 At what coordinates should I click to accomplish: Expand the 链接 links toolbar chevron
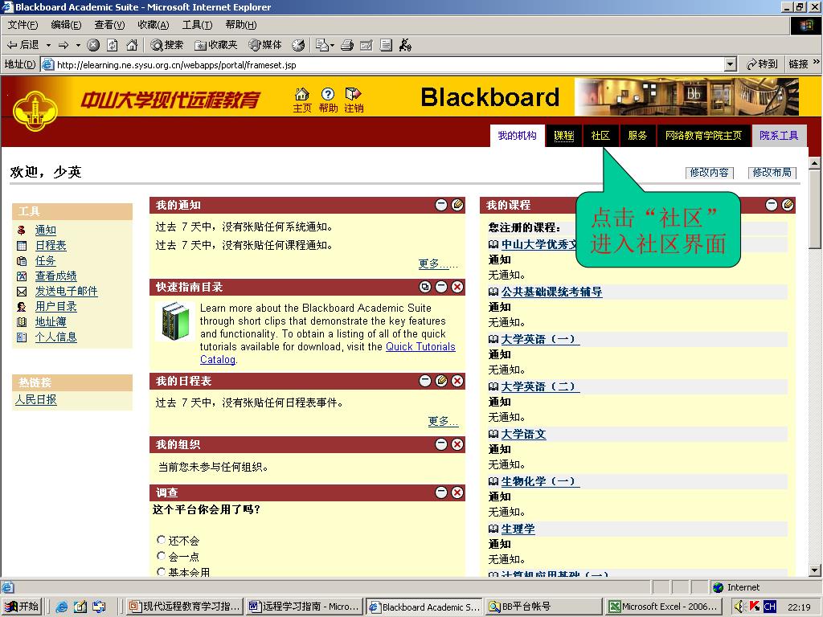coord(817,63)
